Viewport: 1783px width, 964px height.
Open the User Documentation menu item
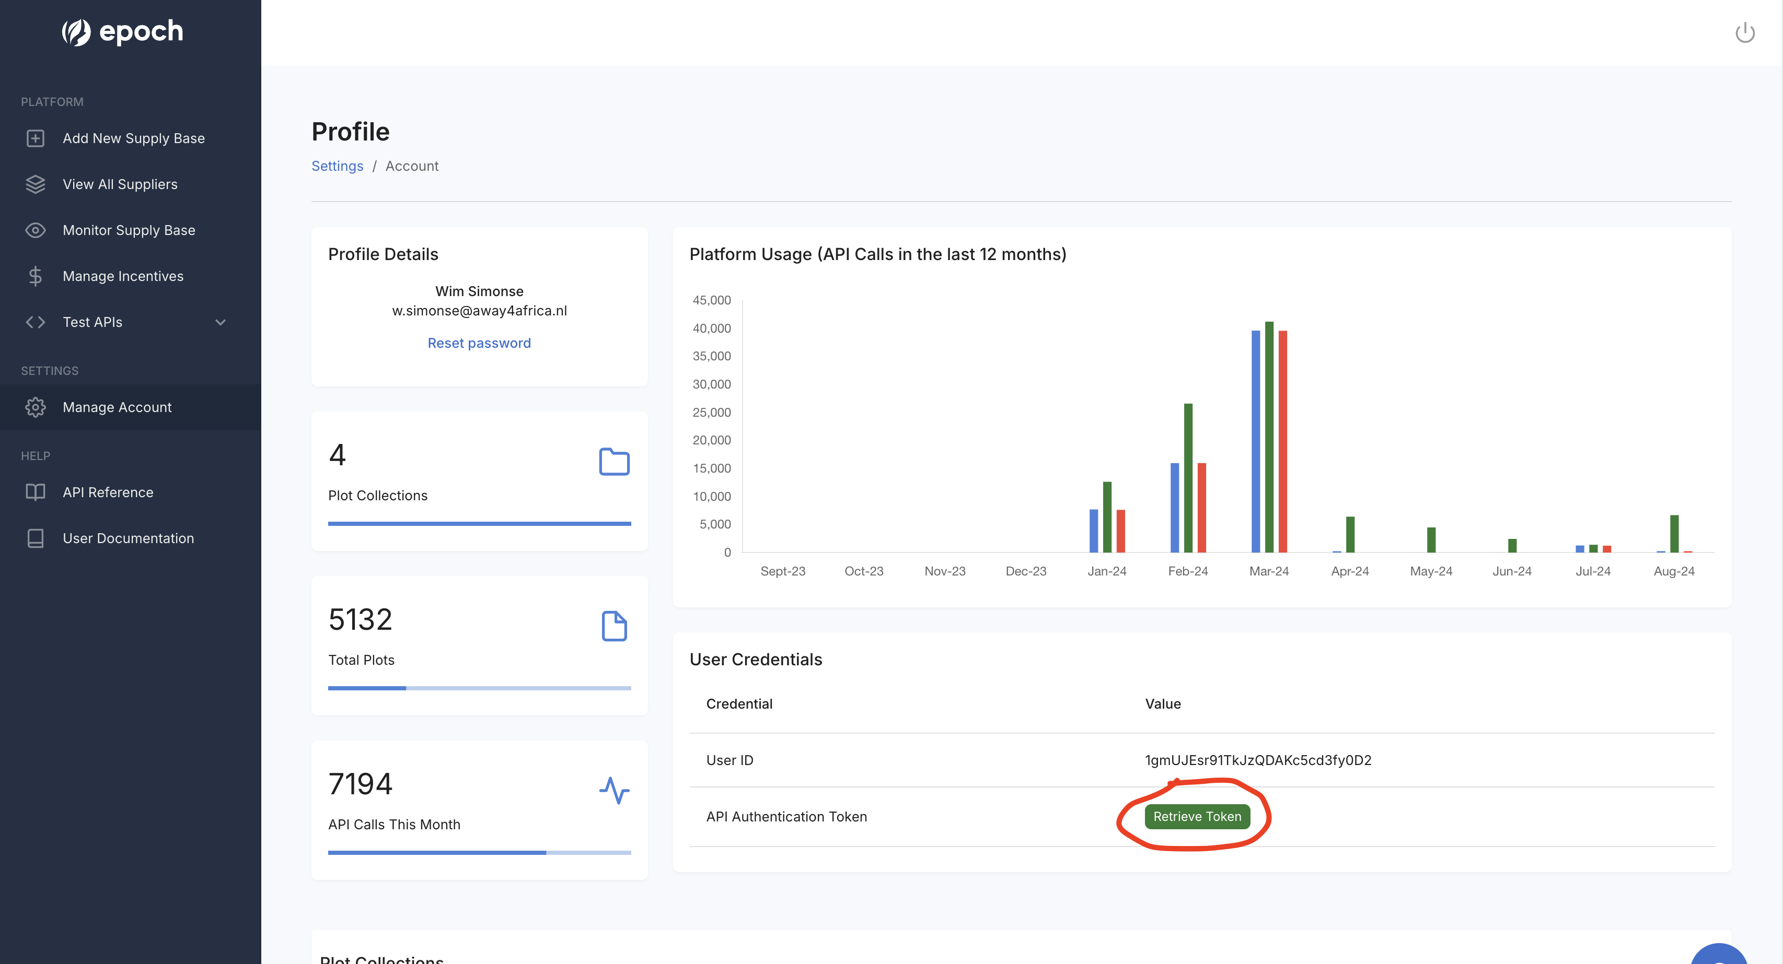click(x=128, y=538)
